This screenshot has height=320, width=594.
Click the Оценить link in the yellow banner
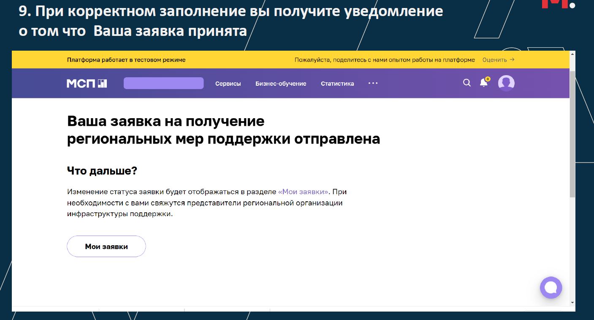(498, 60)
